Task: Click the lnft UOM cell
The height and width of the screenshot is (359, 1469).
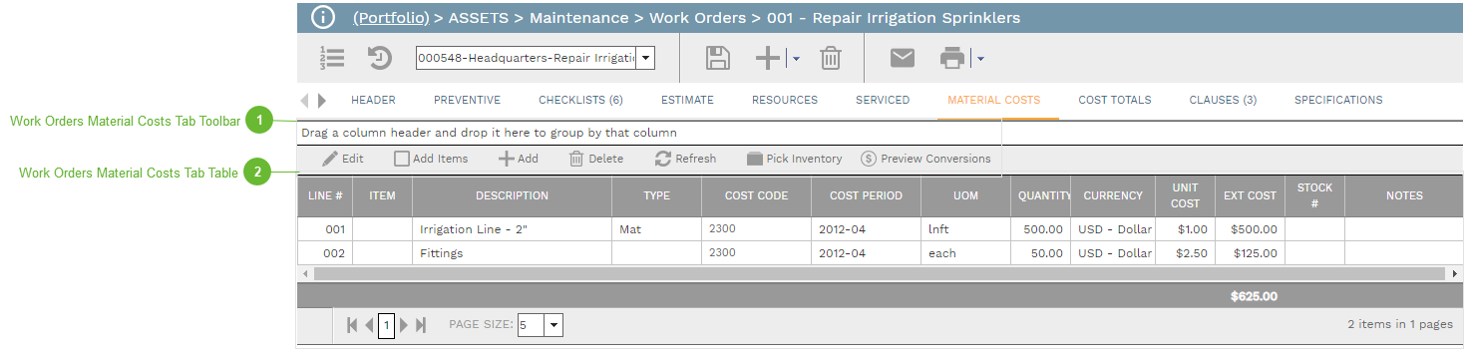Action: 965,229
